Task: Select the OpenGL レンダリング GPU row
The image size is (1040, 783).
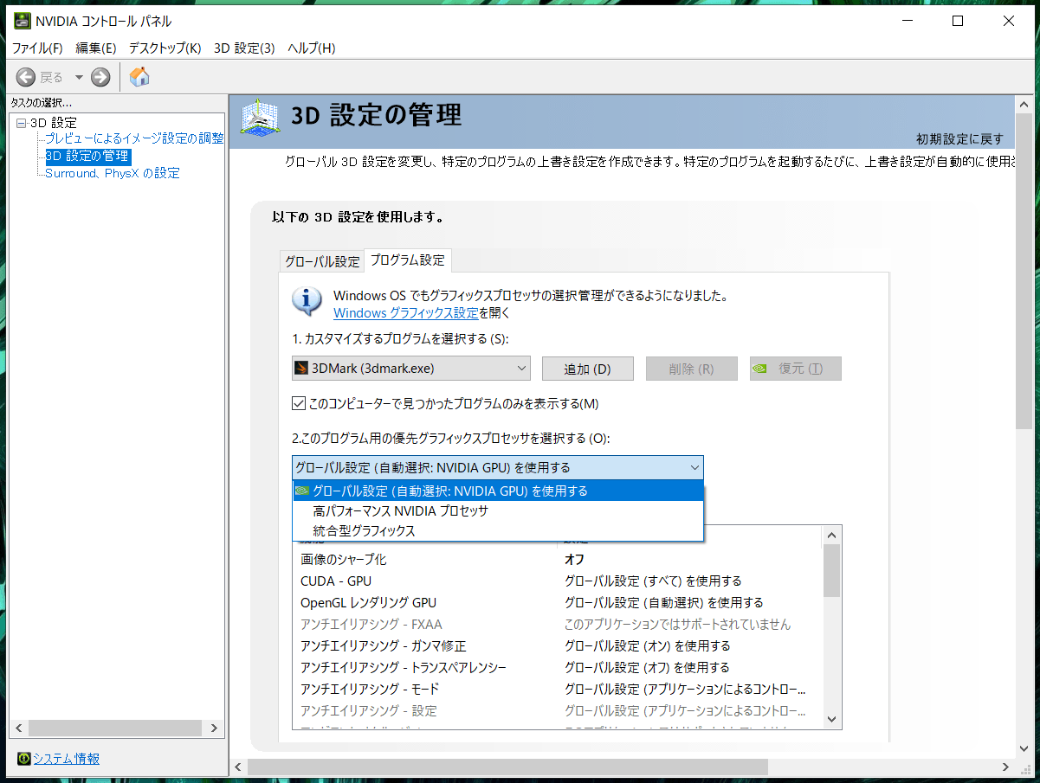Action: (559, 602)
